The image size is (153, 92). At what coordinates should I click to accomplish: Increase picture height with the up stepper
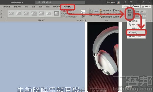pyautogui.click(x=145, y=11)
